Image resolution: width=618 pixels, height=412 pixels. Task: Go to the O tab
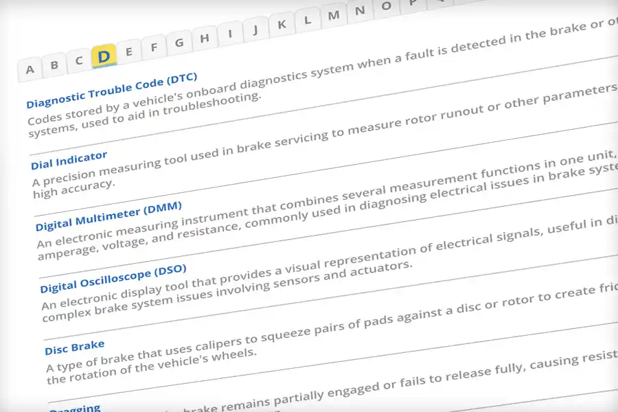click(x=386, y=6)
